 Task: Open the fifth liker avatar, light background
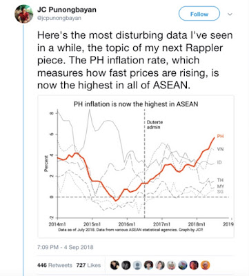pos(160,265)
